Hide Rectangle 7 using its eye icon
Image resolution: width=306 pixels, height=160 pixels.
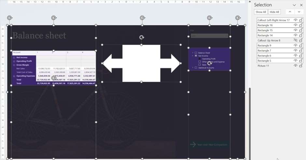click(296, 50)
